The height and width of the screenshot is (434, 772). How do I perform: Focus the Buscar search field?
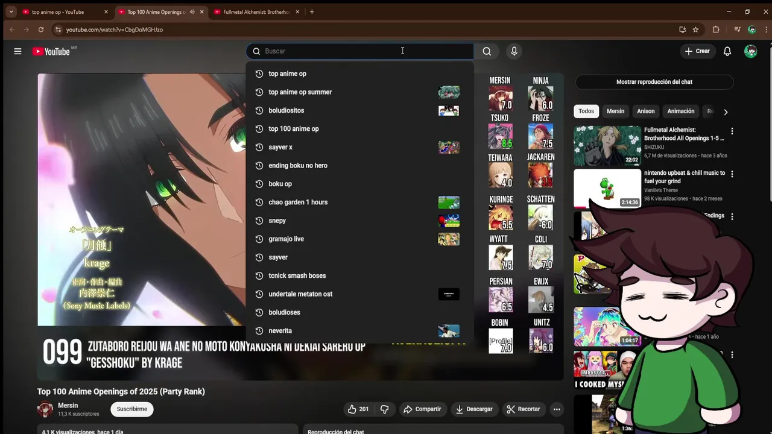pos(359,51)
